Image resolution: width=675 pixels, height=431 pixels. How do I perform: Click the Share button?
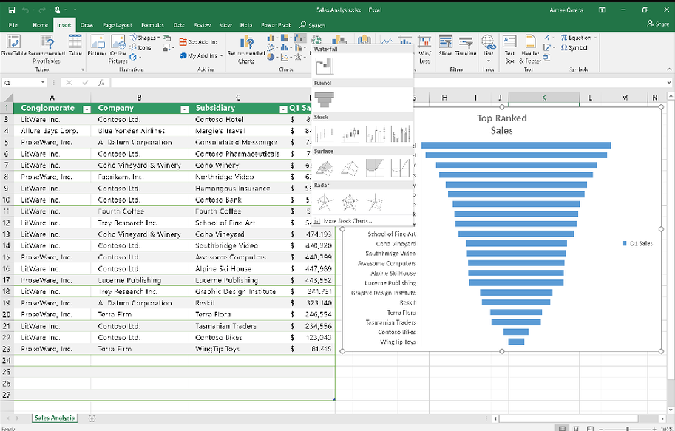[657, 24]
